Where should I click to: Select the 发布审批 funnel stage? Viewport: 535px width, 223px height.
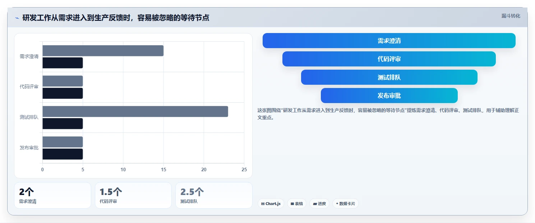389,96
